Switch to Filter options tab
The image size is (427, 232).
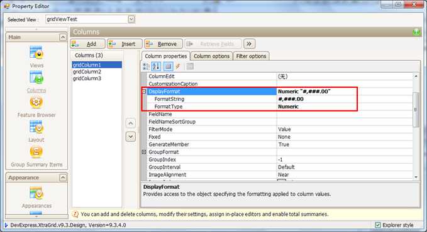coord(251,56)
